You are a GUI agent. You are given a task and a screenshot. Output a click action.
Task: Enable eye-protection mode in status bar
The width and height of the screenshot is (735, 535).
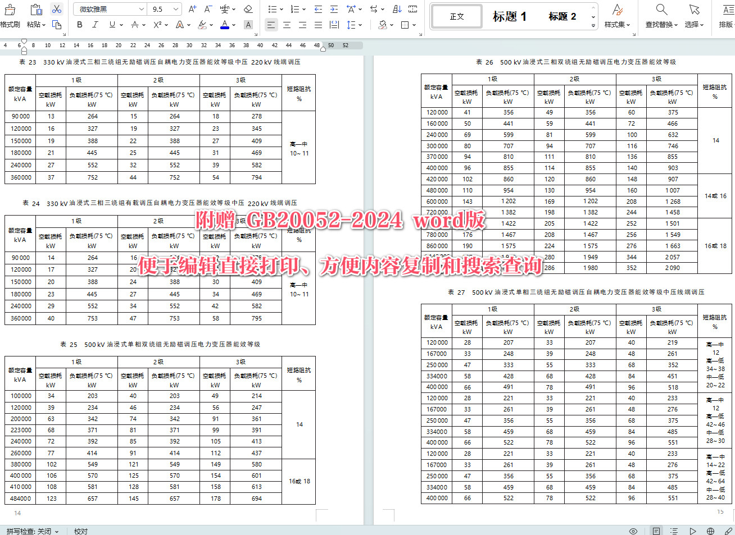click(x=633, y=531)
